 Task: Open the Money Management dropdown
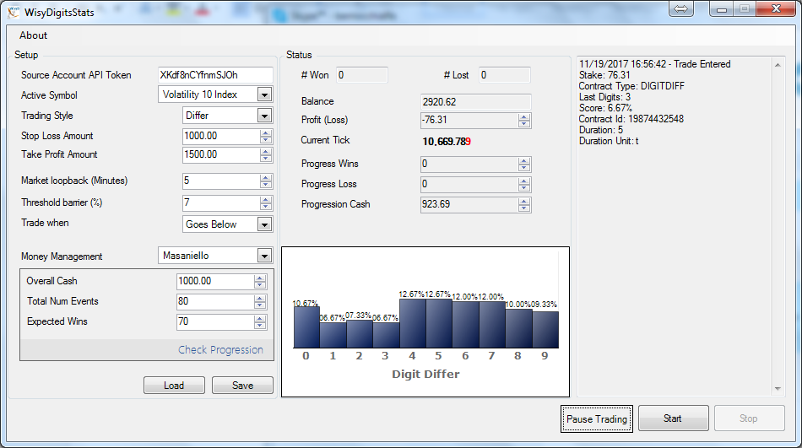tap(264, 256)
